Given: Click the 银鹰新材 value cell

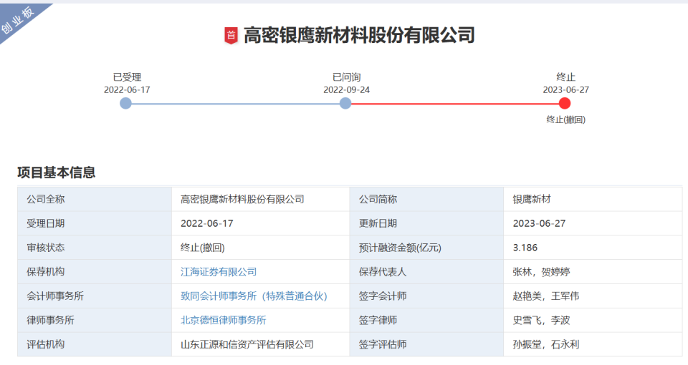Looking at the screenshot, I should 593,200.
